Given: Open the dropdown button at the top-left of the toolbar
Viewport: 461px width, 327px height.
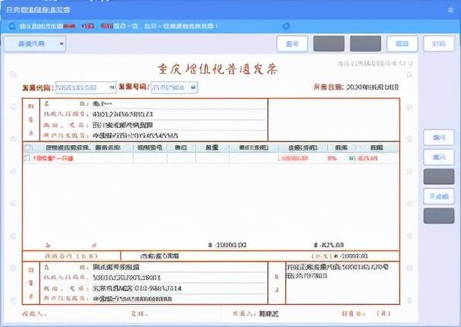Looking at the screenshot, I should pyautogui.click(x=35, y=43).
